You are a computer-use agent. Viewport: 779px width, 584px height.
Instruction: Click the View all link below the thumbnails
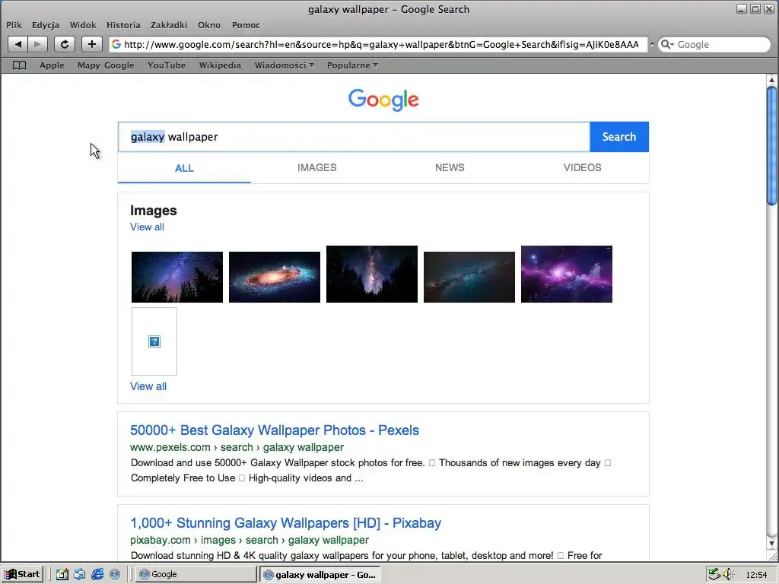148,386
